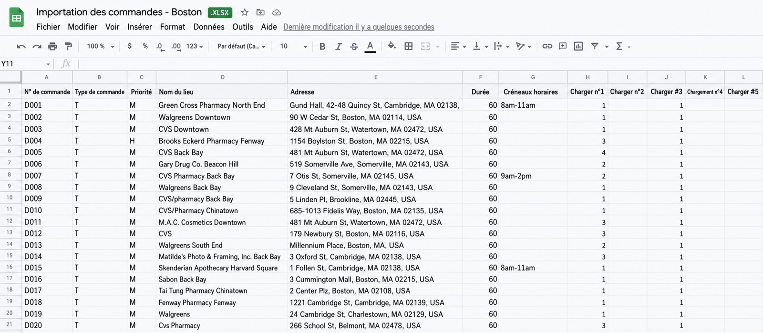The width and height of the screenshot is (763, 333).
Task: Expand filter views dropdown arrow
Action: coord(607,47)
